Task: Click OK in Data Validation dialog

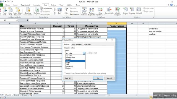Action: coord(98,78)
